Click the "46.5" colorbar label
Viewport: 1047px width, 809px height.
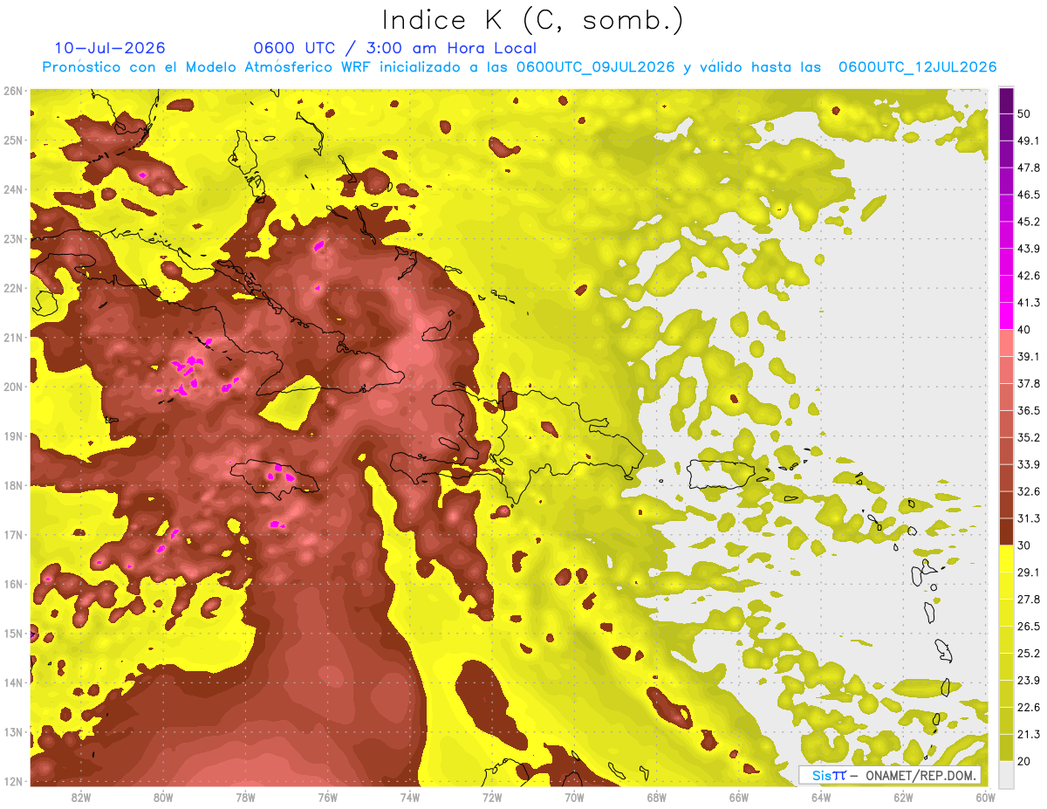click(x=1029, y=195)
